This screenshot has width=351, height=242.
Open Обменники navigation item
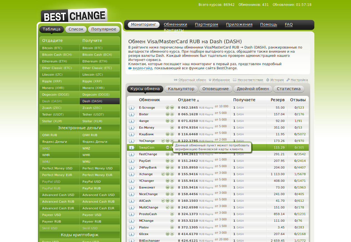point(175,25)
